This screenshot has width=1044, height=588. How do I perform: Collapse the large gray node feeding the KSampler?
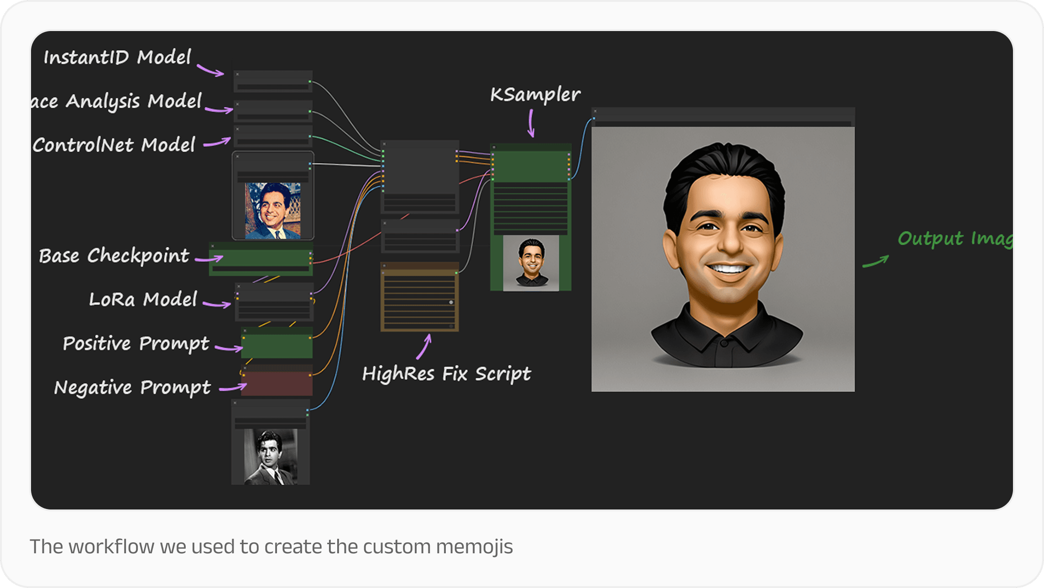(384, 144)
